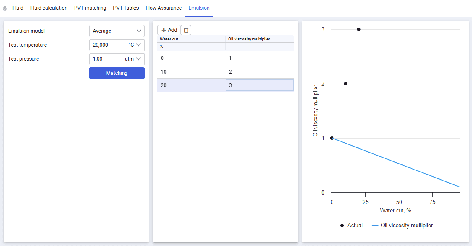The height and width of the screenshot is (246, 472).
Task: Click the Water cut, % axis title
Action: [396, 211]
